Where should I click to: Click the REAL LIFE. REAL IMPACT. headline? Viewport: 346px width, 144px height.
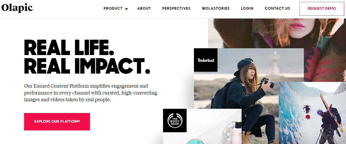[87, 56]
